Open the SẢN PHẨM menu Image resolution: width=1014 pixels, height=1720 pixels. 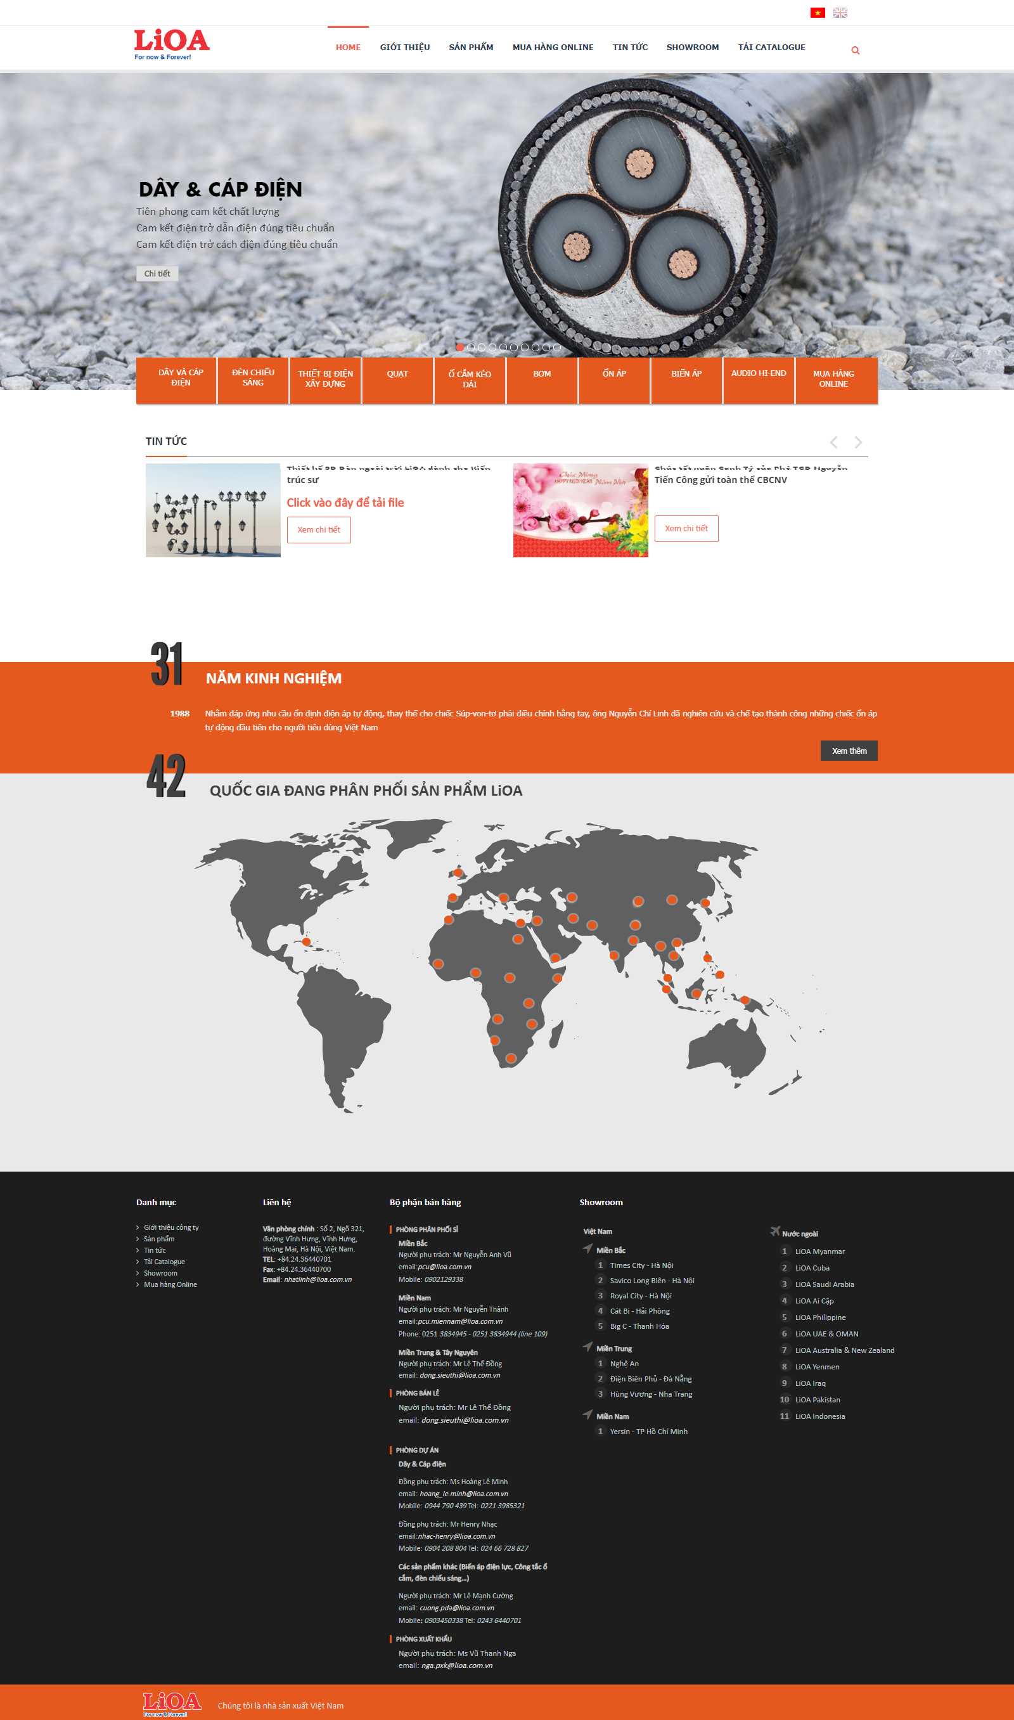471,47
